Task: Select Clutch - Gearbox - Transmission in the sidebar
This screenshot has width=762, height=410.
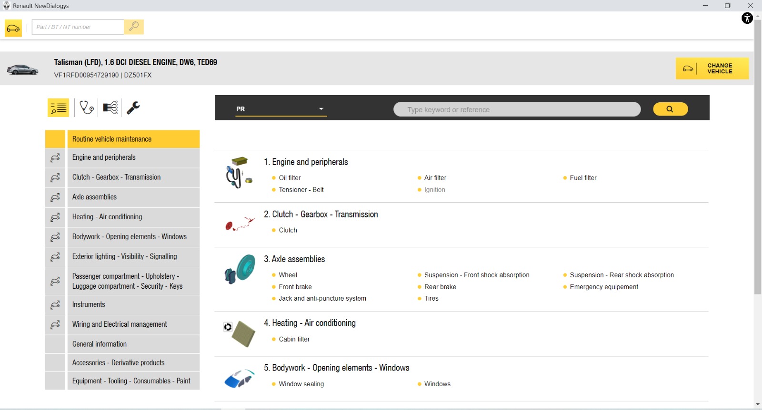Action: [x=133, y=177]
